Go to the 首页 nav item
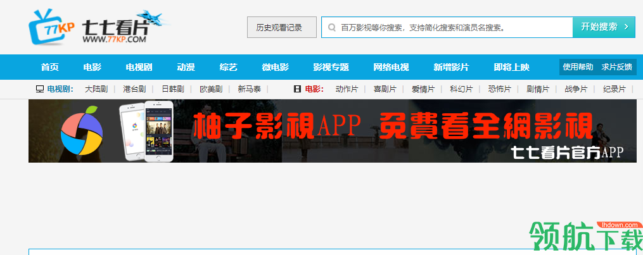This screenshot has height=255, width=643. [49, 67]
